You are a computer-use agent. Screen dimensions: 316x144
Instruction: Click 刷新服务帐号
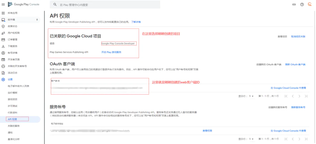point(298,107)
